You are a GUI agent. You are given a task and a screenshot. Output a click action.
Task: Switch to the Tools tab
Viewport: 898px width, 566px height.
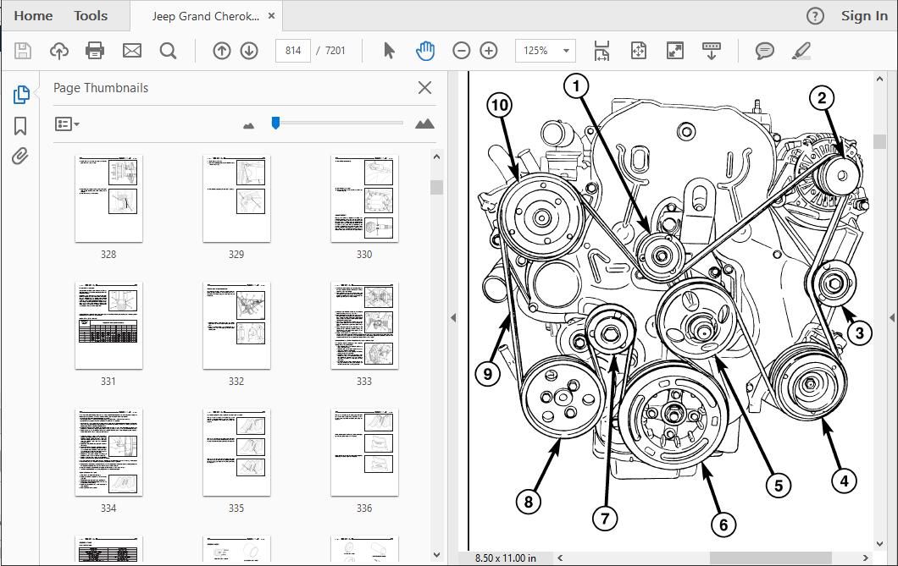[91, 16]
